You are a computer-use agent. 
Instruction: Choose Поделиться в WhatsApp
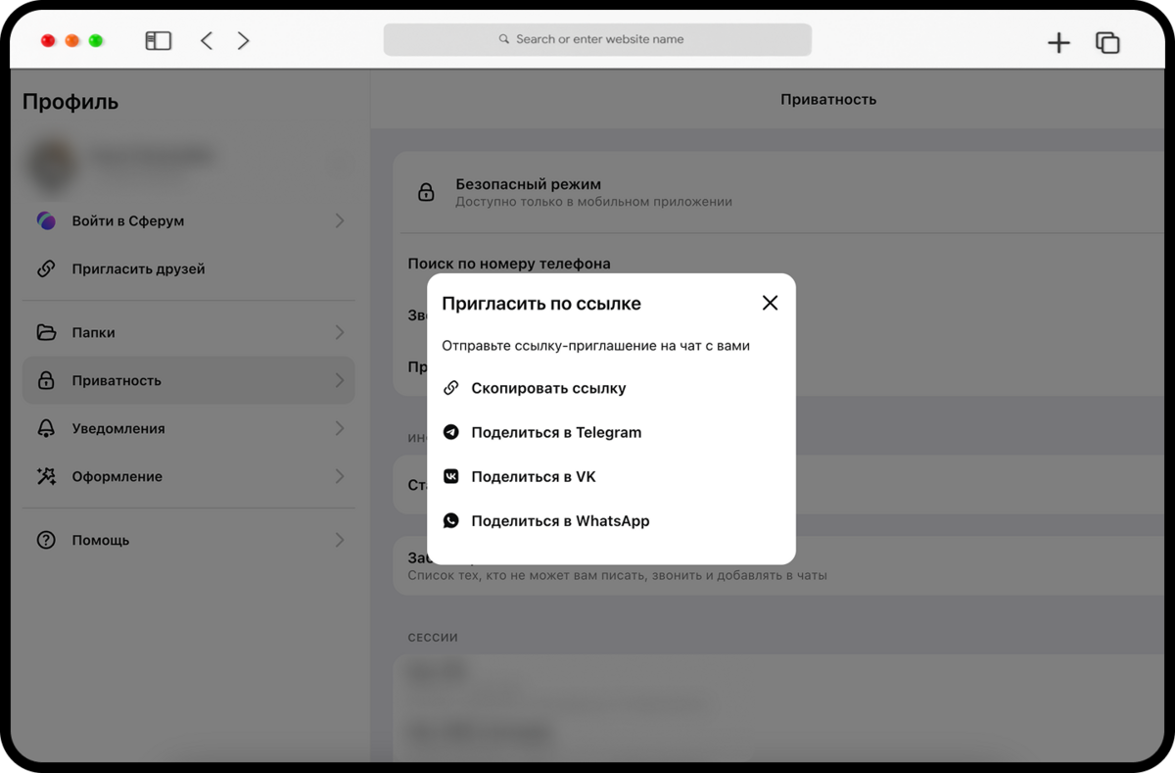[560, 521]
